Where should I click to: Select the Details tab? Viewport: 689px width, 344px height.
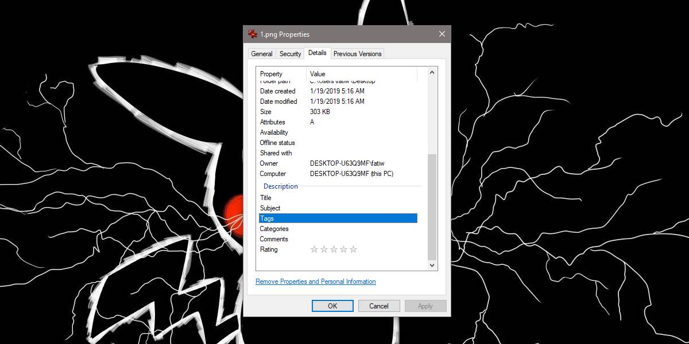coord(317,53)
